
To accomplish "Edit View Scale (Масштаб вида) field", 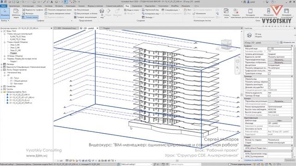I will tap(279, 48).
